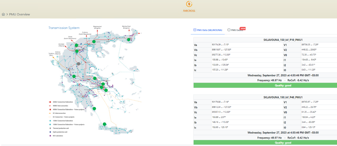Select the green PMU marker near Maritsa East
Screen dimensions: 337x146
[129, 40]
